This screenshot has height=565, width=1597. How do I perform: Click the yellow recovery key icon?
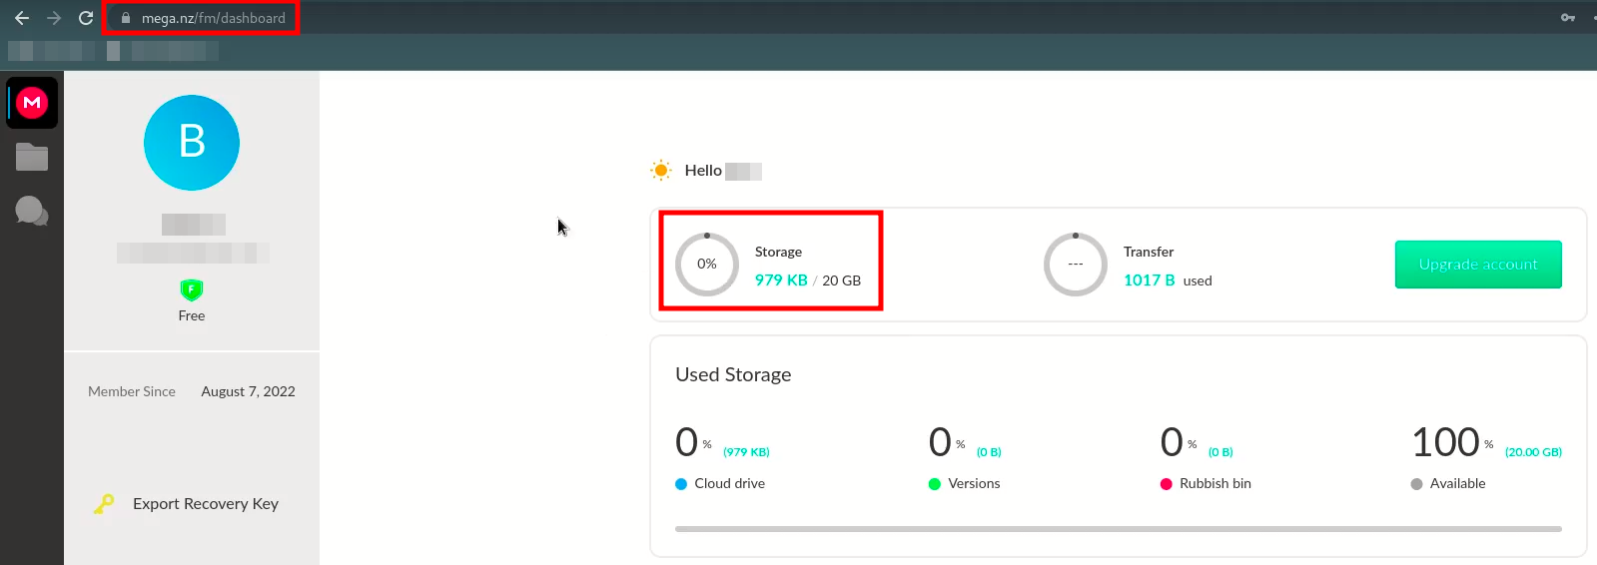[x=104, y=504]
